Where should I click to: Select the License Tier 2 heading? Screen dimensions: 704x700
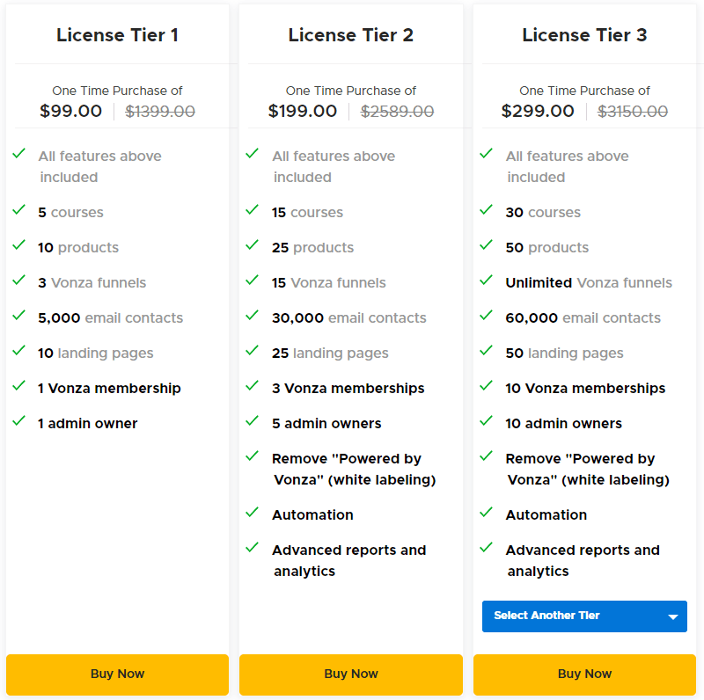(350, 35)
